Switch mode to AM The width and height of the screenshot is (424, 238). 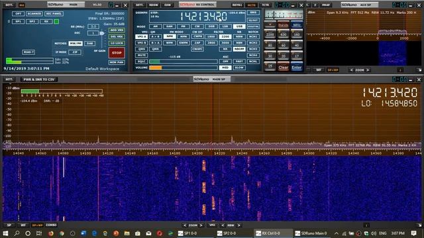coord(155,26)
